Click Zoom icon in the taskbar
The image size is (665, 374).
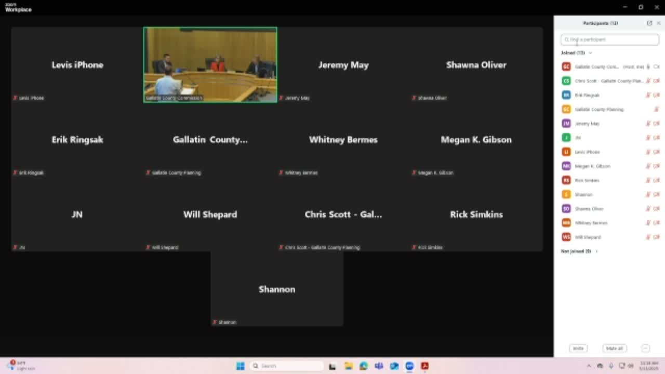[x=409, y=366]
